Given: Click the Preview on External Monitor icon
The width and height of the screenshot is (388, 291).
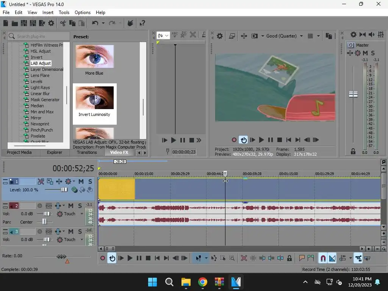Looking at the screenshot, I should click(232, 36).
